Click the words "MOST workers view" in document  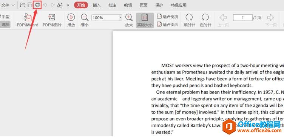coord(182,65)
